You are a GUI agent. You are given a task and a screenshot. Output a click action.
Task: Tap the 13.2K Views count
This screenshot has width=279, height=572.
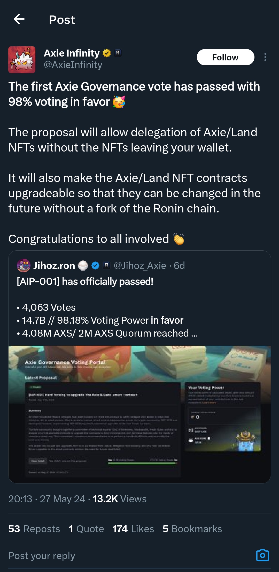click(119, 499)
